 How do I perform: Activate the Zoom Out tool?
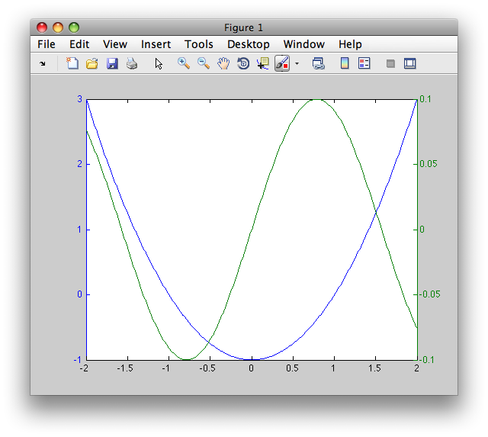204,63
